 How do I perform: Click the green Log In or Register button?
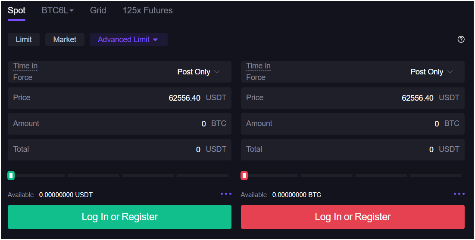coord(119,217)
